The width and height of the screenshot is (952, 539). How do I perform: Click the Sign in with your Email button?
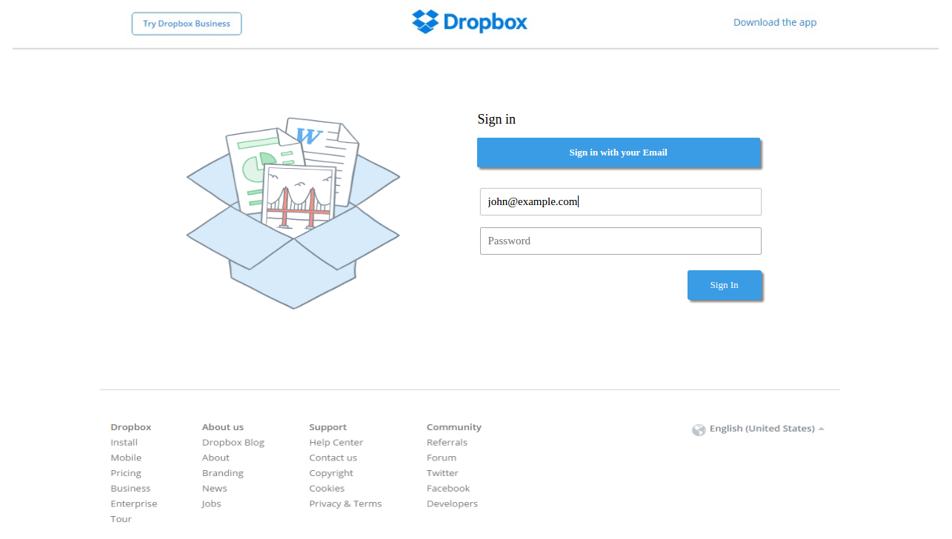(619, 153)
